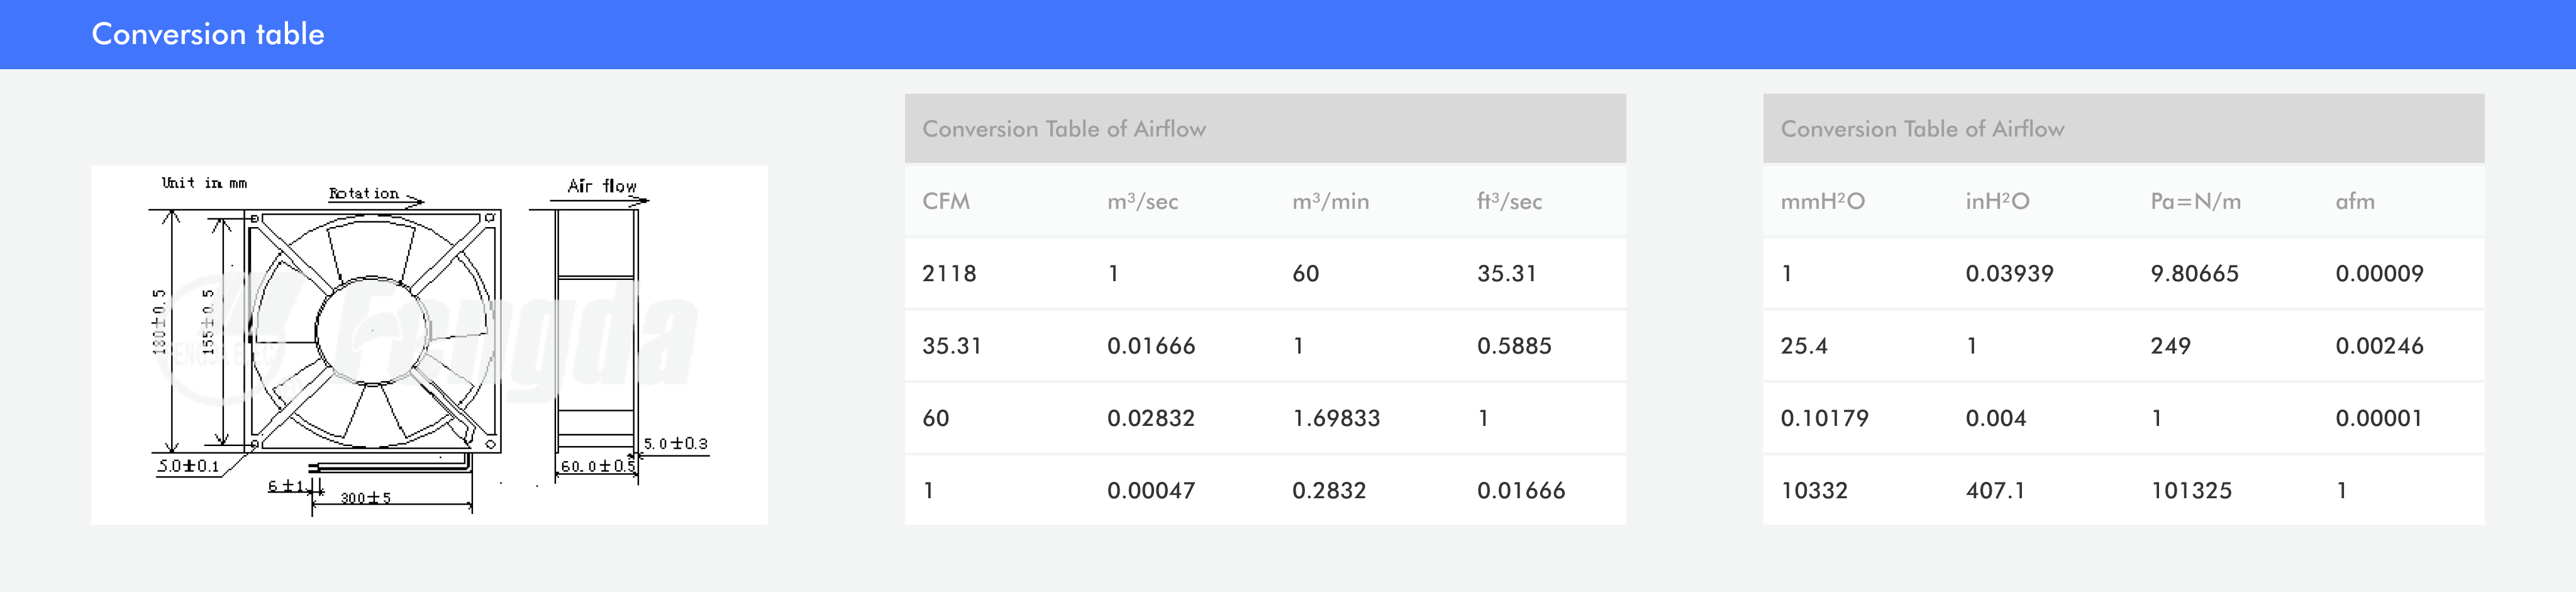Select the ft³/sec column header

click(1509, 201)
